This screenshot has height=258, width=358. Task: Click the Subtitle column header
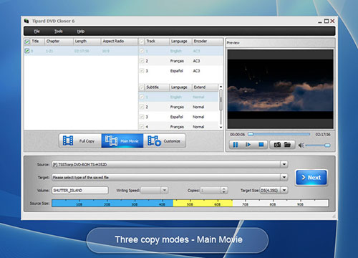[157, 87]
